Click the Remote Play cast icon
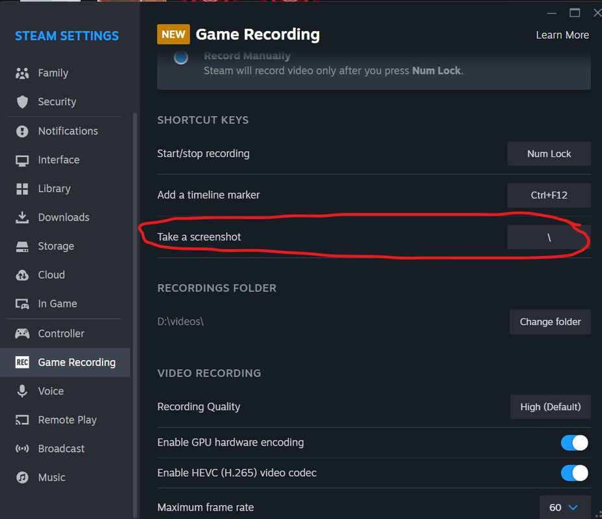The image size is (602, 519). (x=22, y=420)
